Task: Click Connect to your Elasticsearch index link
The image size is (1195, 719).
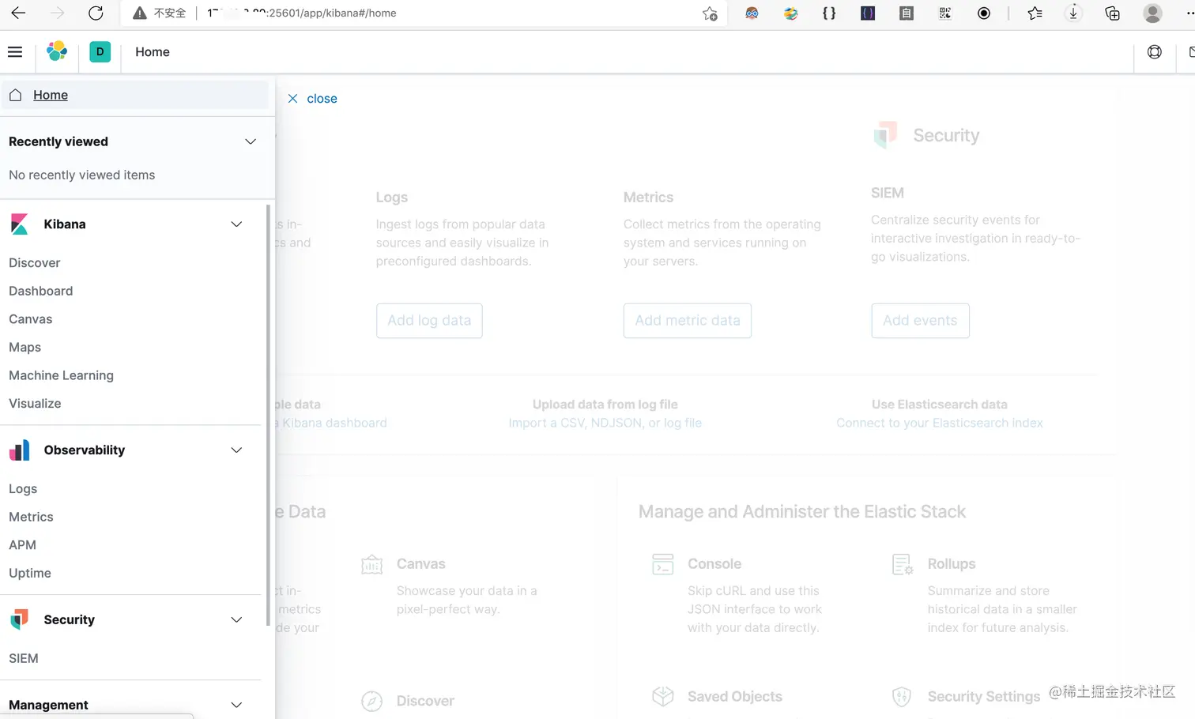Action: (x=940, y=423)
